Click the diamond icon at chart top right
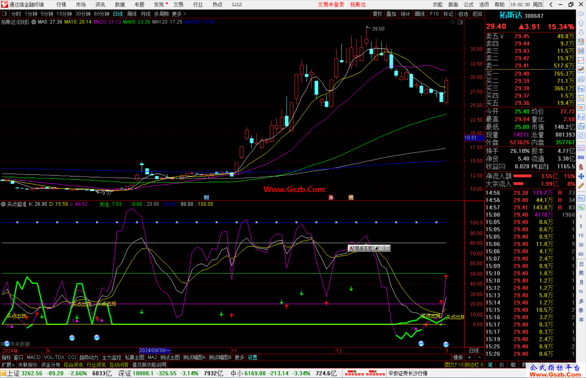The height and width of the screenshot is (378, 586). [453, 22]
